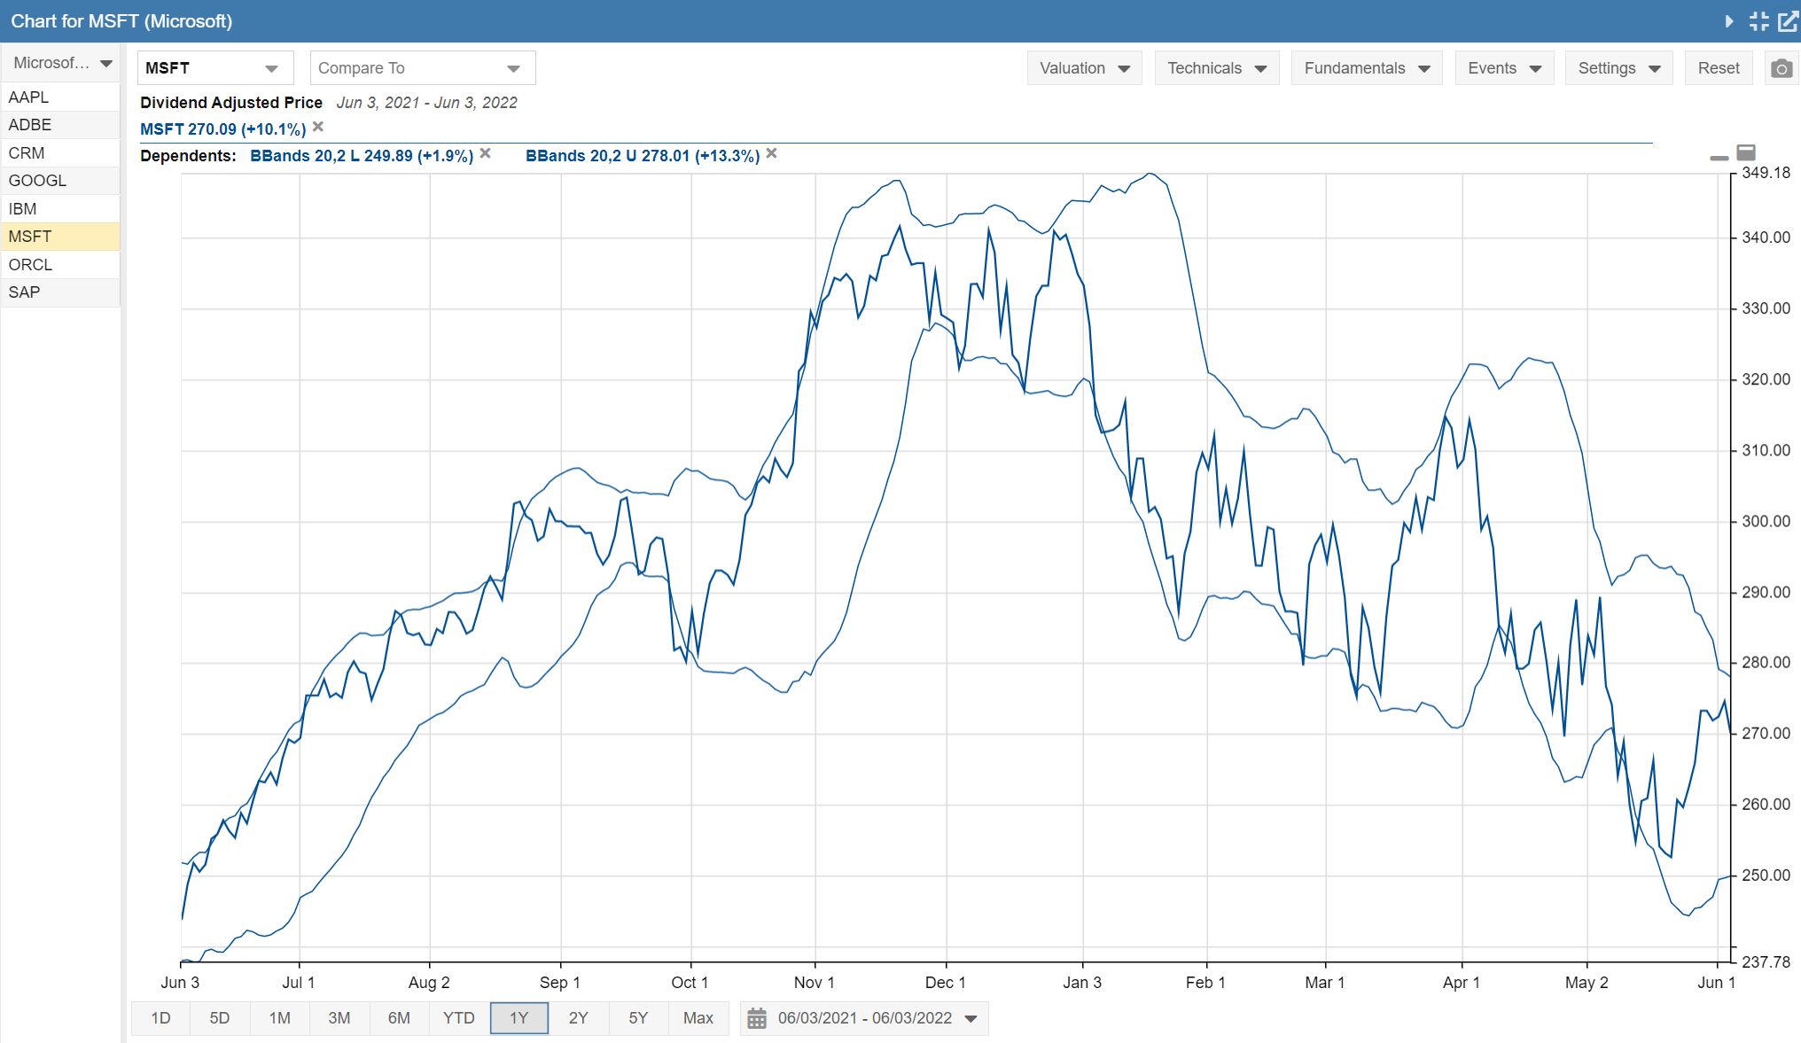Remove BBands 20,2 U upper band
The width and height of the screenshot is (1801, 1043).
(x=771, y=153)
